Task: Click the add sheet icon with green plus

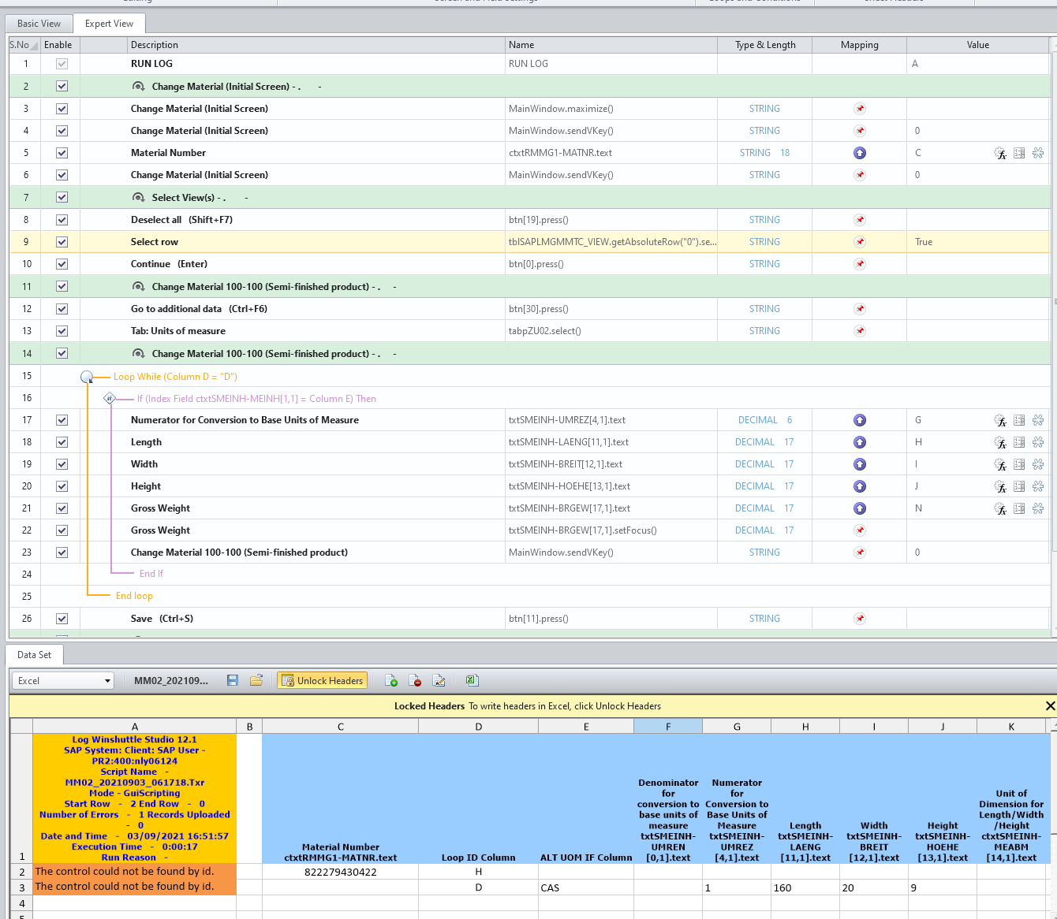Action: [x=391, y=680]
